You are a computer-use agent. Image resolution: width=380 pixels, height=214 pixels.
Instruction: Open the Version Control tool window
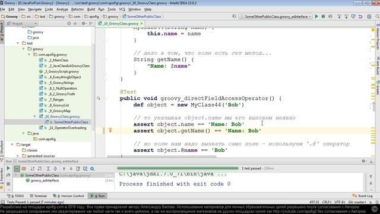point(69,196)
